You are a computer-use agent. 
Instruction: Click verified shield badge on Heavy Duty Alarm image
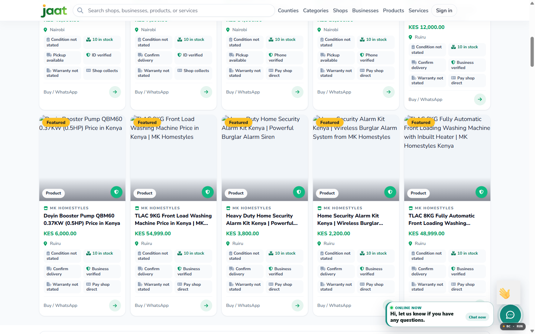[299, 192]
